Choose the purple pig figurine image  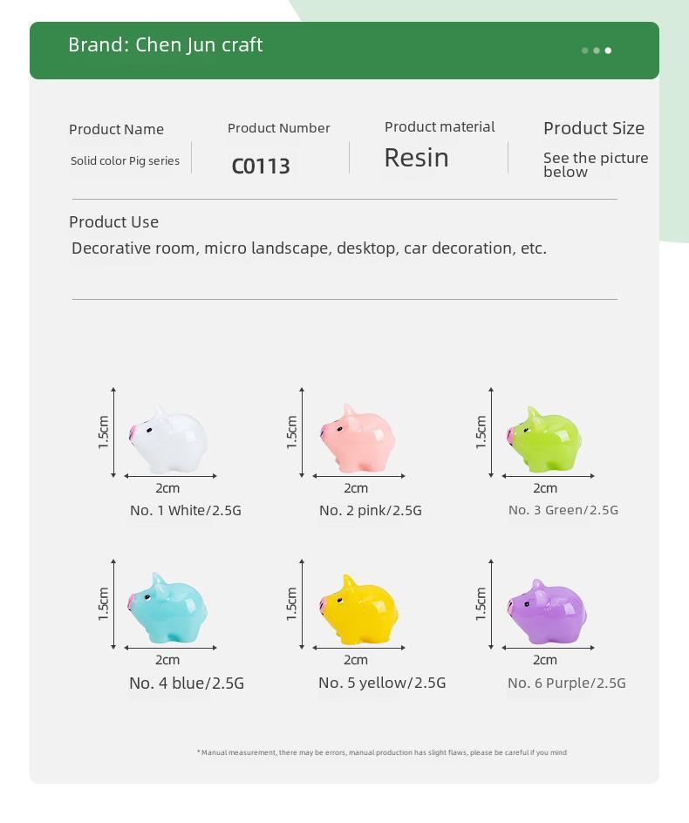(x=547, y=612)
